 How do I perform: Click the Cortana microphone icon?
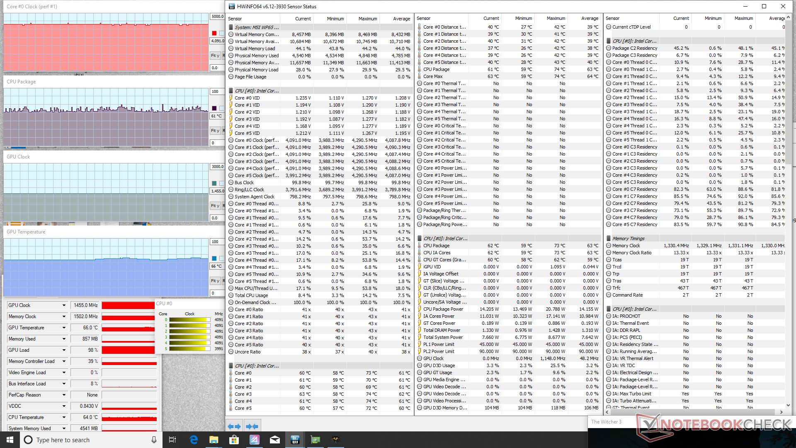click(154, 440)
